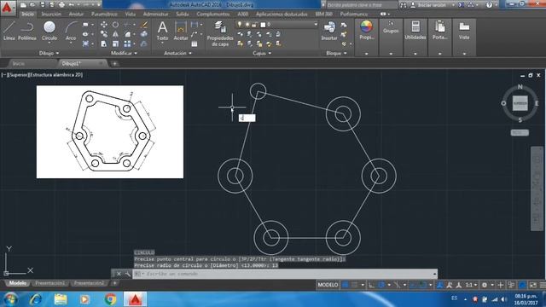
Task: Switch to the Presentación1 layout tab
Action: coord(49,283)
